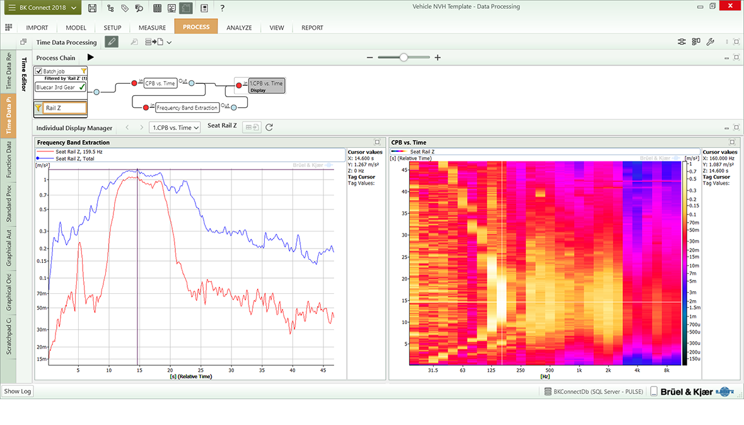Select the Frequency Band Extraction process block

tap(187, 108)
